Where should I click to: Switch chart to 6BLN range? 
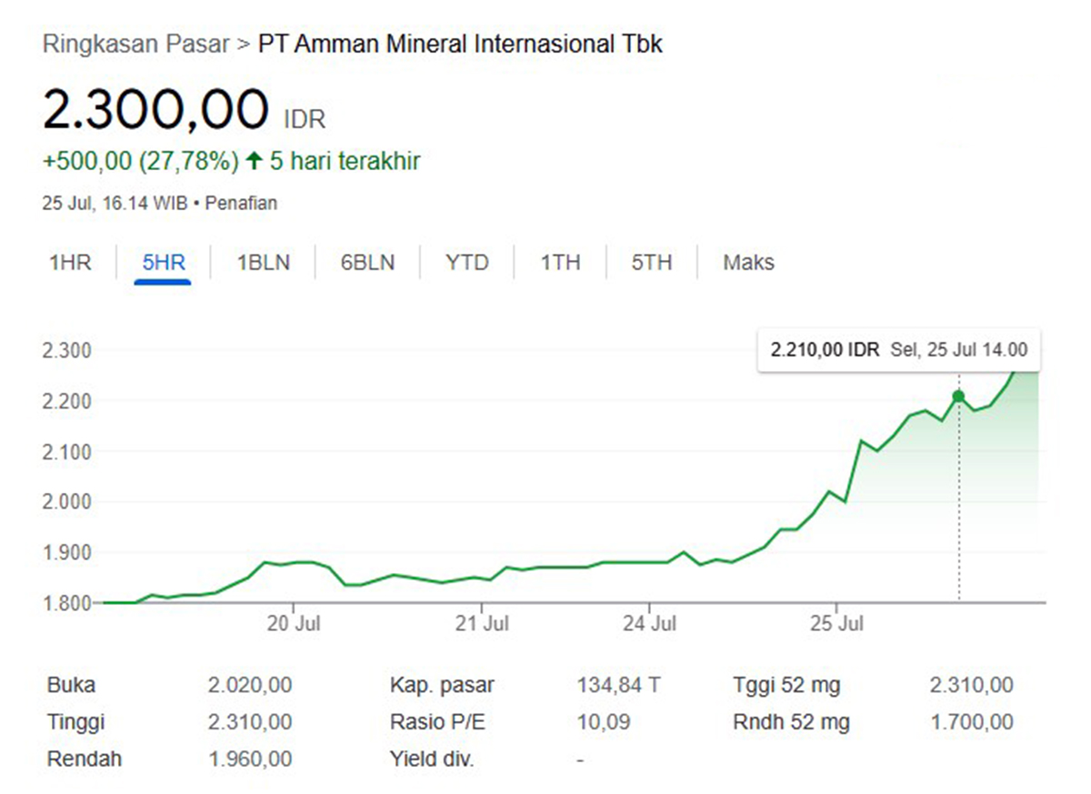[368, 263]
